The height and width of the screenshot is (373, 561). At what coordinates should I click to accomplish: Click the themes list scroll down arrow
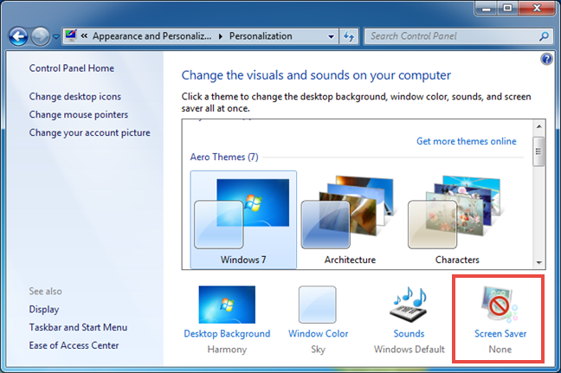click(538, 263)
